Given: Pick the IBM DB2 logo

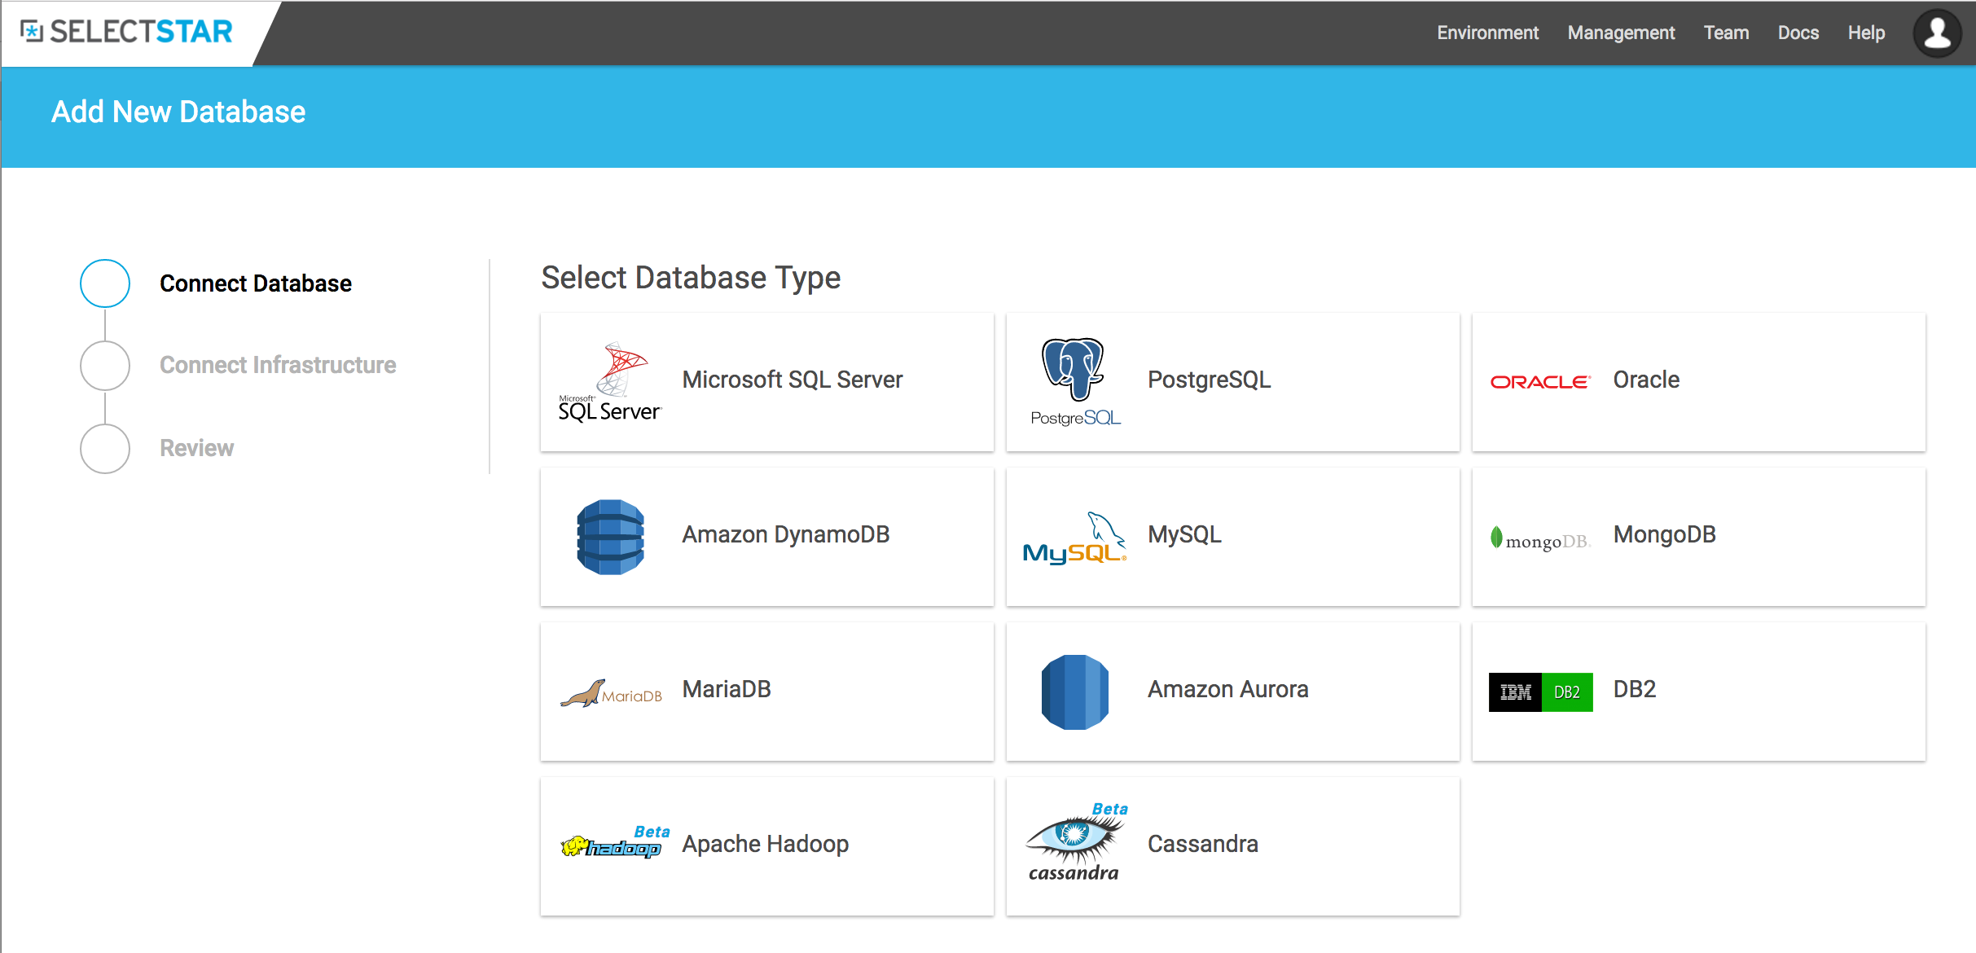Looking at the screenshot, I should pyautogui.click(x=1540, y=692).
